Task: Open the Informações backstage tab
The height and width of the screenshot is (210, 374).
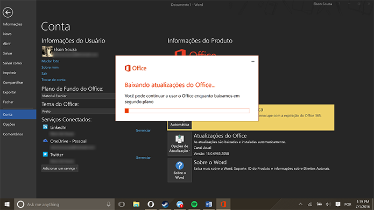Action: (12, 24)
